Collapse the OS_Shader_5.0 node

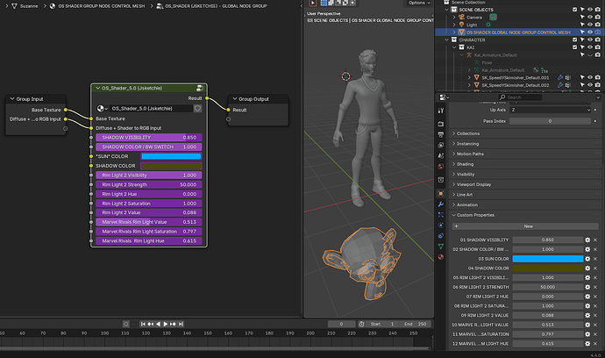[x=97, y=88]
